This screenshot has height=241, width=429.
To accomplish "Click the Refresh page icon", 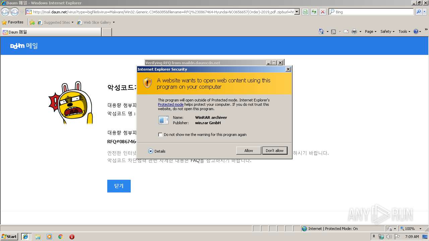I will (x=314, y=12).
